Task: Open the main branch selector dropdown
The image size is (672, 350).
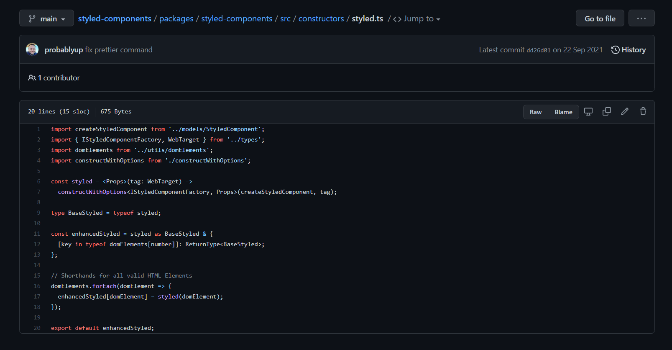Action: pos(46,18)
